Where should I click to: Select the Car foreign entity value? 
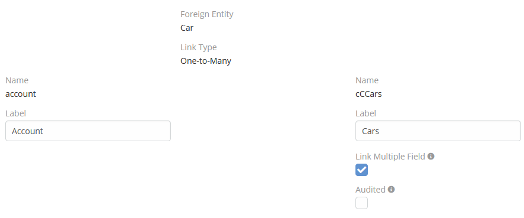(187, 28)
